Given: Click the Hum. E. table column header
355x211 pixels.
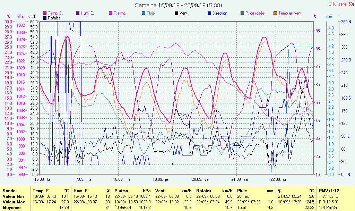Looking at the screenshot, I should (x=81, y=191).
